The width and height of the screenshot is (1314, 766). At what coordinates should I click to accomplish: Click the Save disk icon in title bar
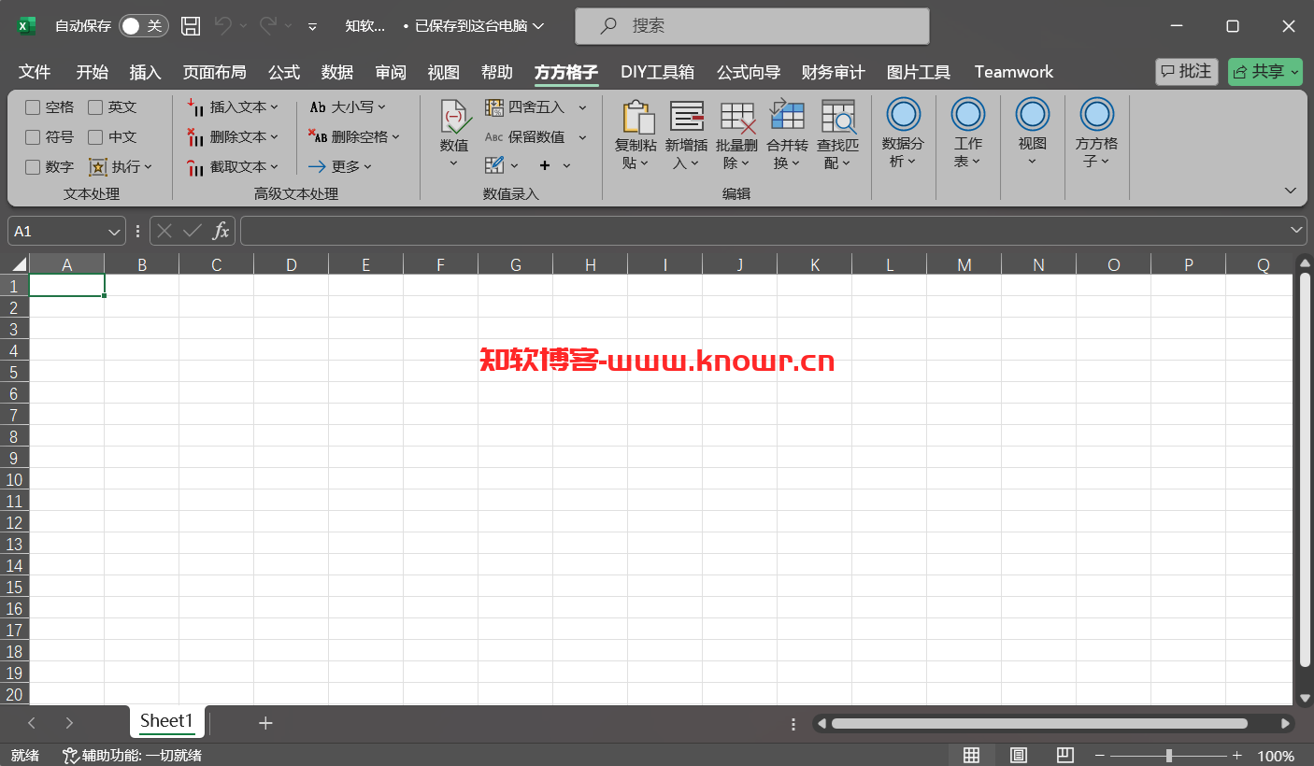tap(191, 26)
